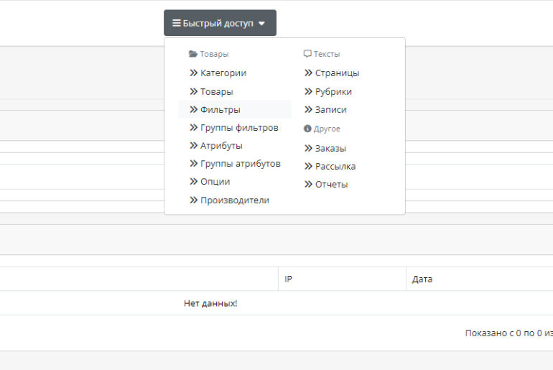
Task: Open Категории from the quick menu
Action: coord(223,73)
